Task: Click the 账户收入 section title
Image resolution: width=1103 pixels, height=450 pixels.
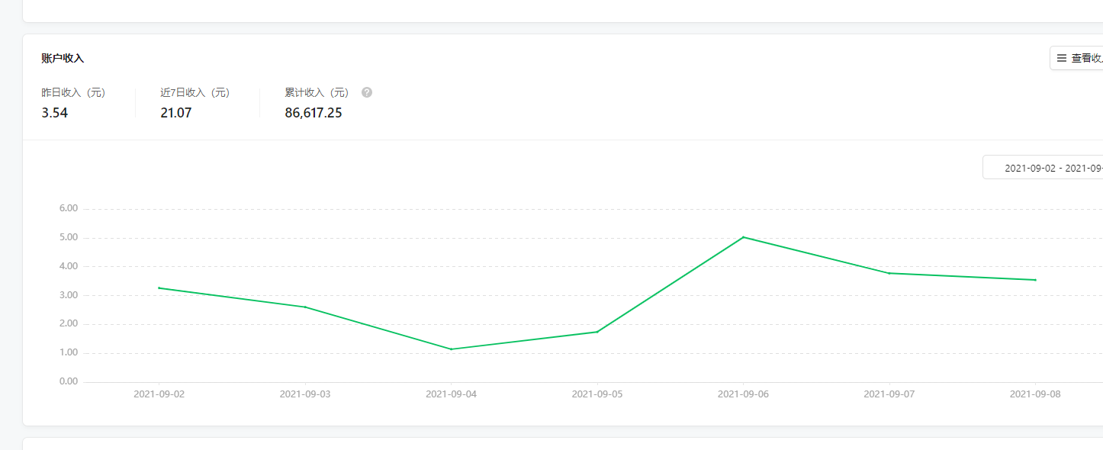Action: pyautogui.click(x=63, y=58)
